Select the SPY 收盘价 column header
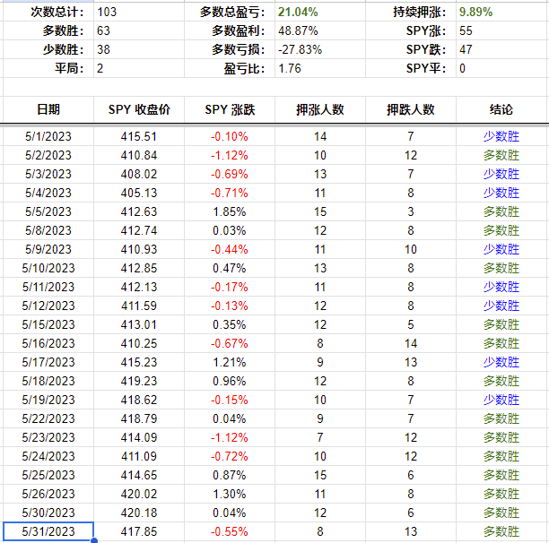 coord(139,109)
